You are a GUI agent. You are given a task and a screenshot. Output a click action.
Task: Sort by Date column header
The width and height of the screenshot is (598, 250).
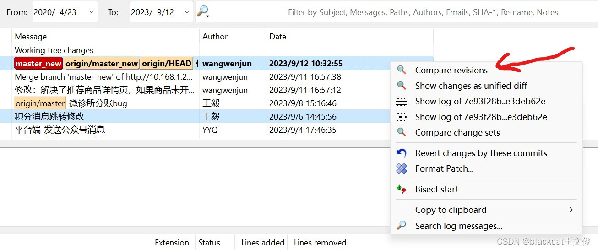349,37
